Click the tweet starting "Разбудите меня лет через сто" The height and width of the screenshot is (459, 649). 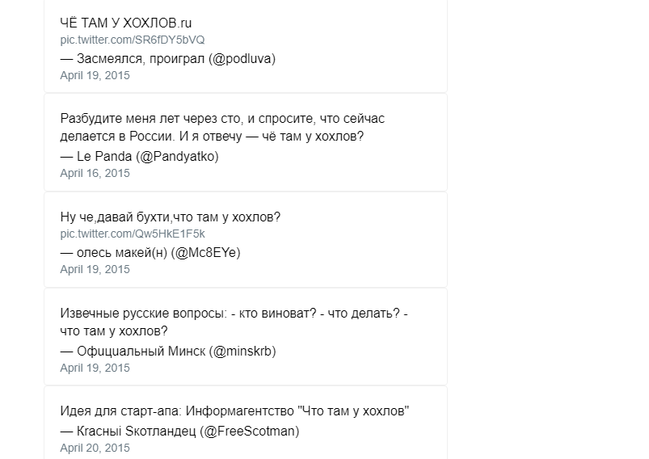point(222,128)
